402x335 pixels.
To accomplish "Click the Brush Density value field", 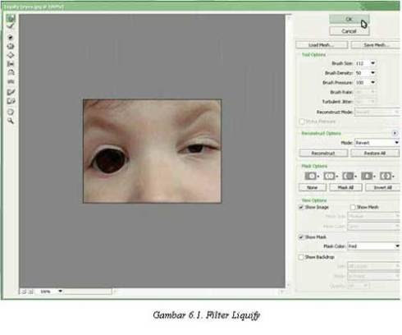I will [362, 73].
